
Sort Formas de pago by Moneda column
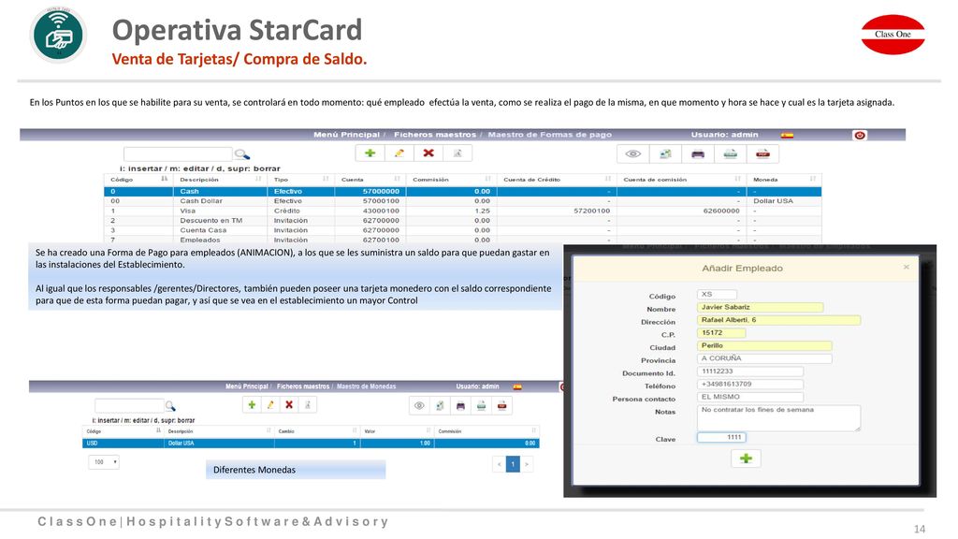pos(784,180)
